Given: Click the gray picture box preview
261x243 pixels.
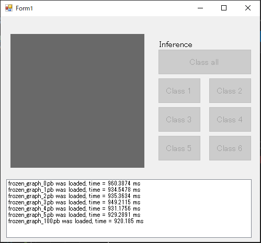Looking at the screenshot, I should [77, 101].
